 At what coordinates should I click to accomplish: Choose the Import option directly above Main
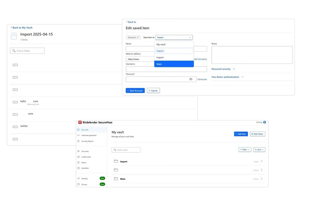point(174,57)
